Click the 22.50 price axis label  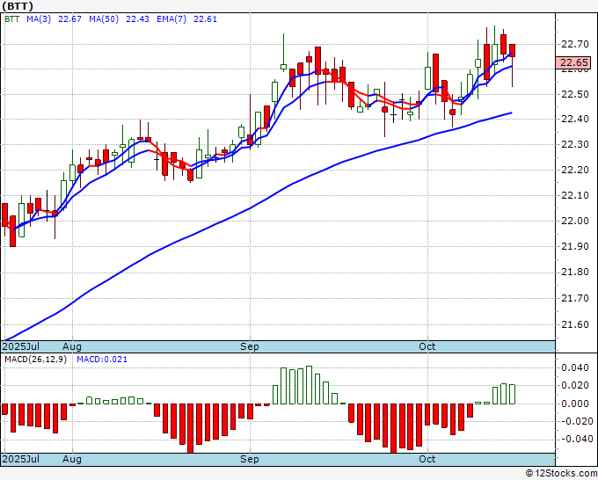coord(575,94)
